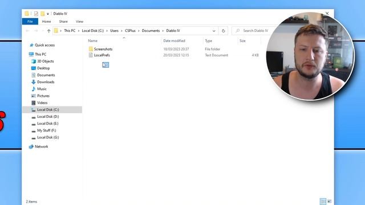Open 3D Objects in sidebar

coord(46,61)
